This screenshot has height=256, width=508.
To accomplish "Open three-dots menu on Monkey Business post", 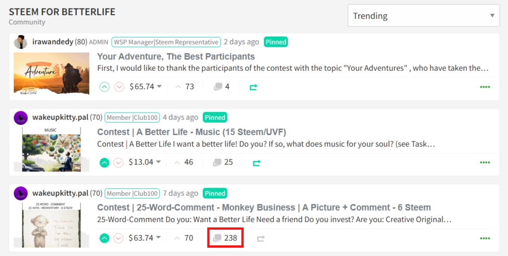I will point(485,238).
